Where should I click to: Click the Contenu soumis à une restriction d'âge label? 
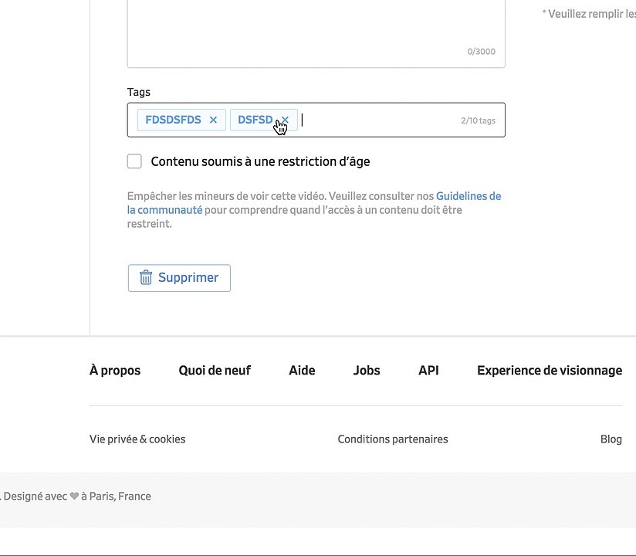260,161
